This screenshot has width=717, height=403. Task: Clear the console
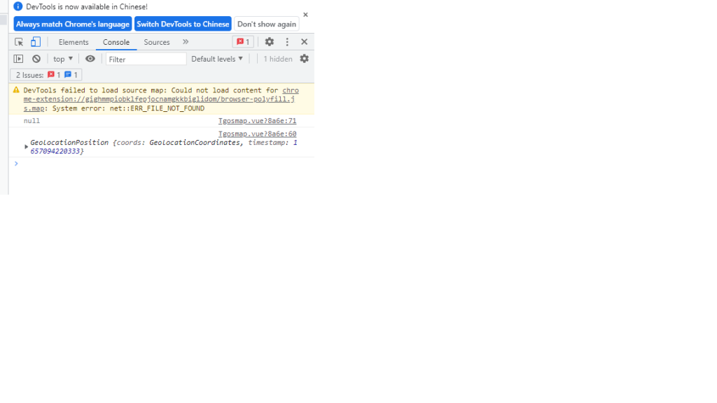[36, 59]
